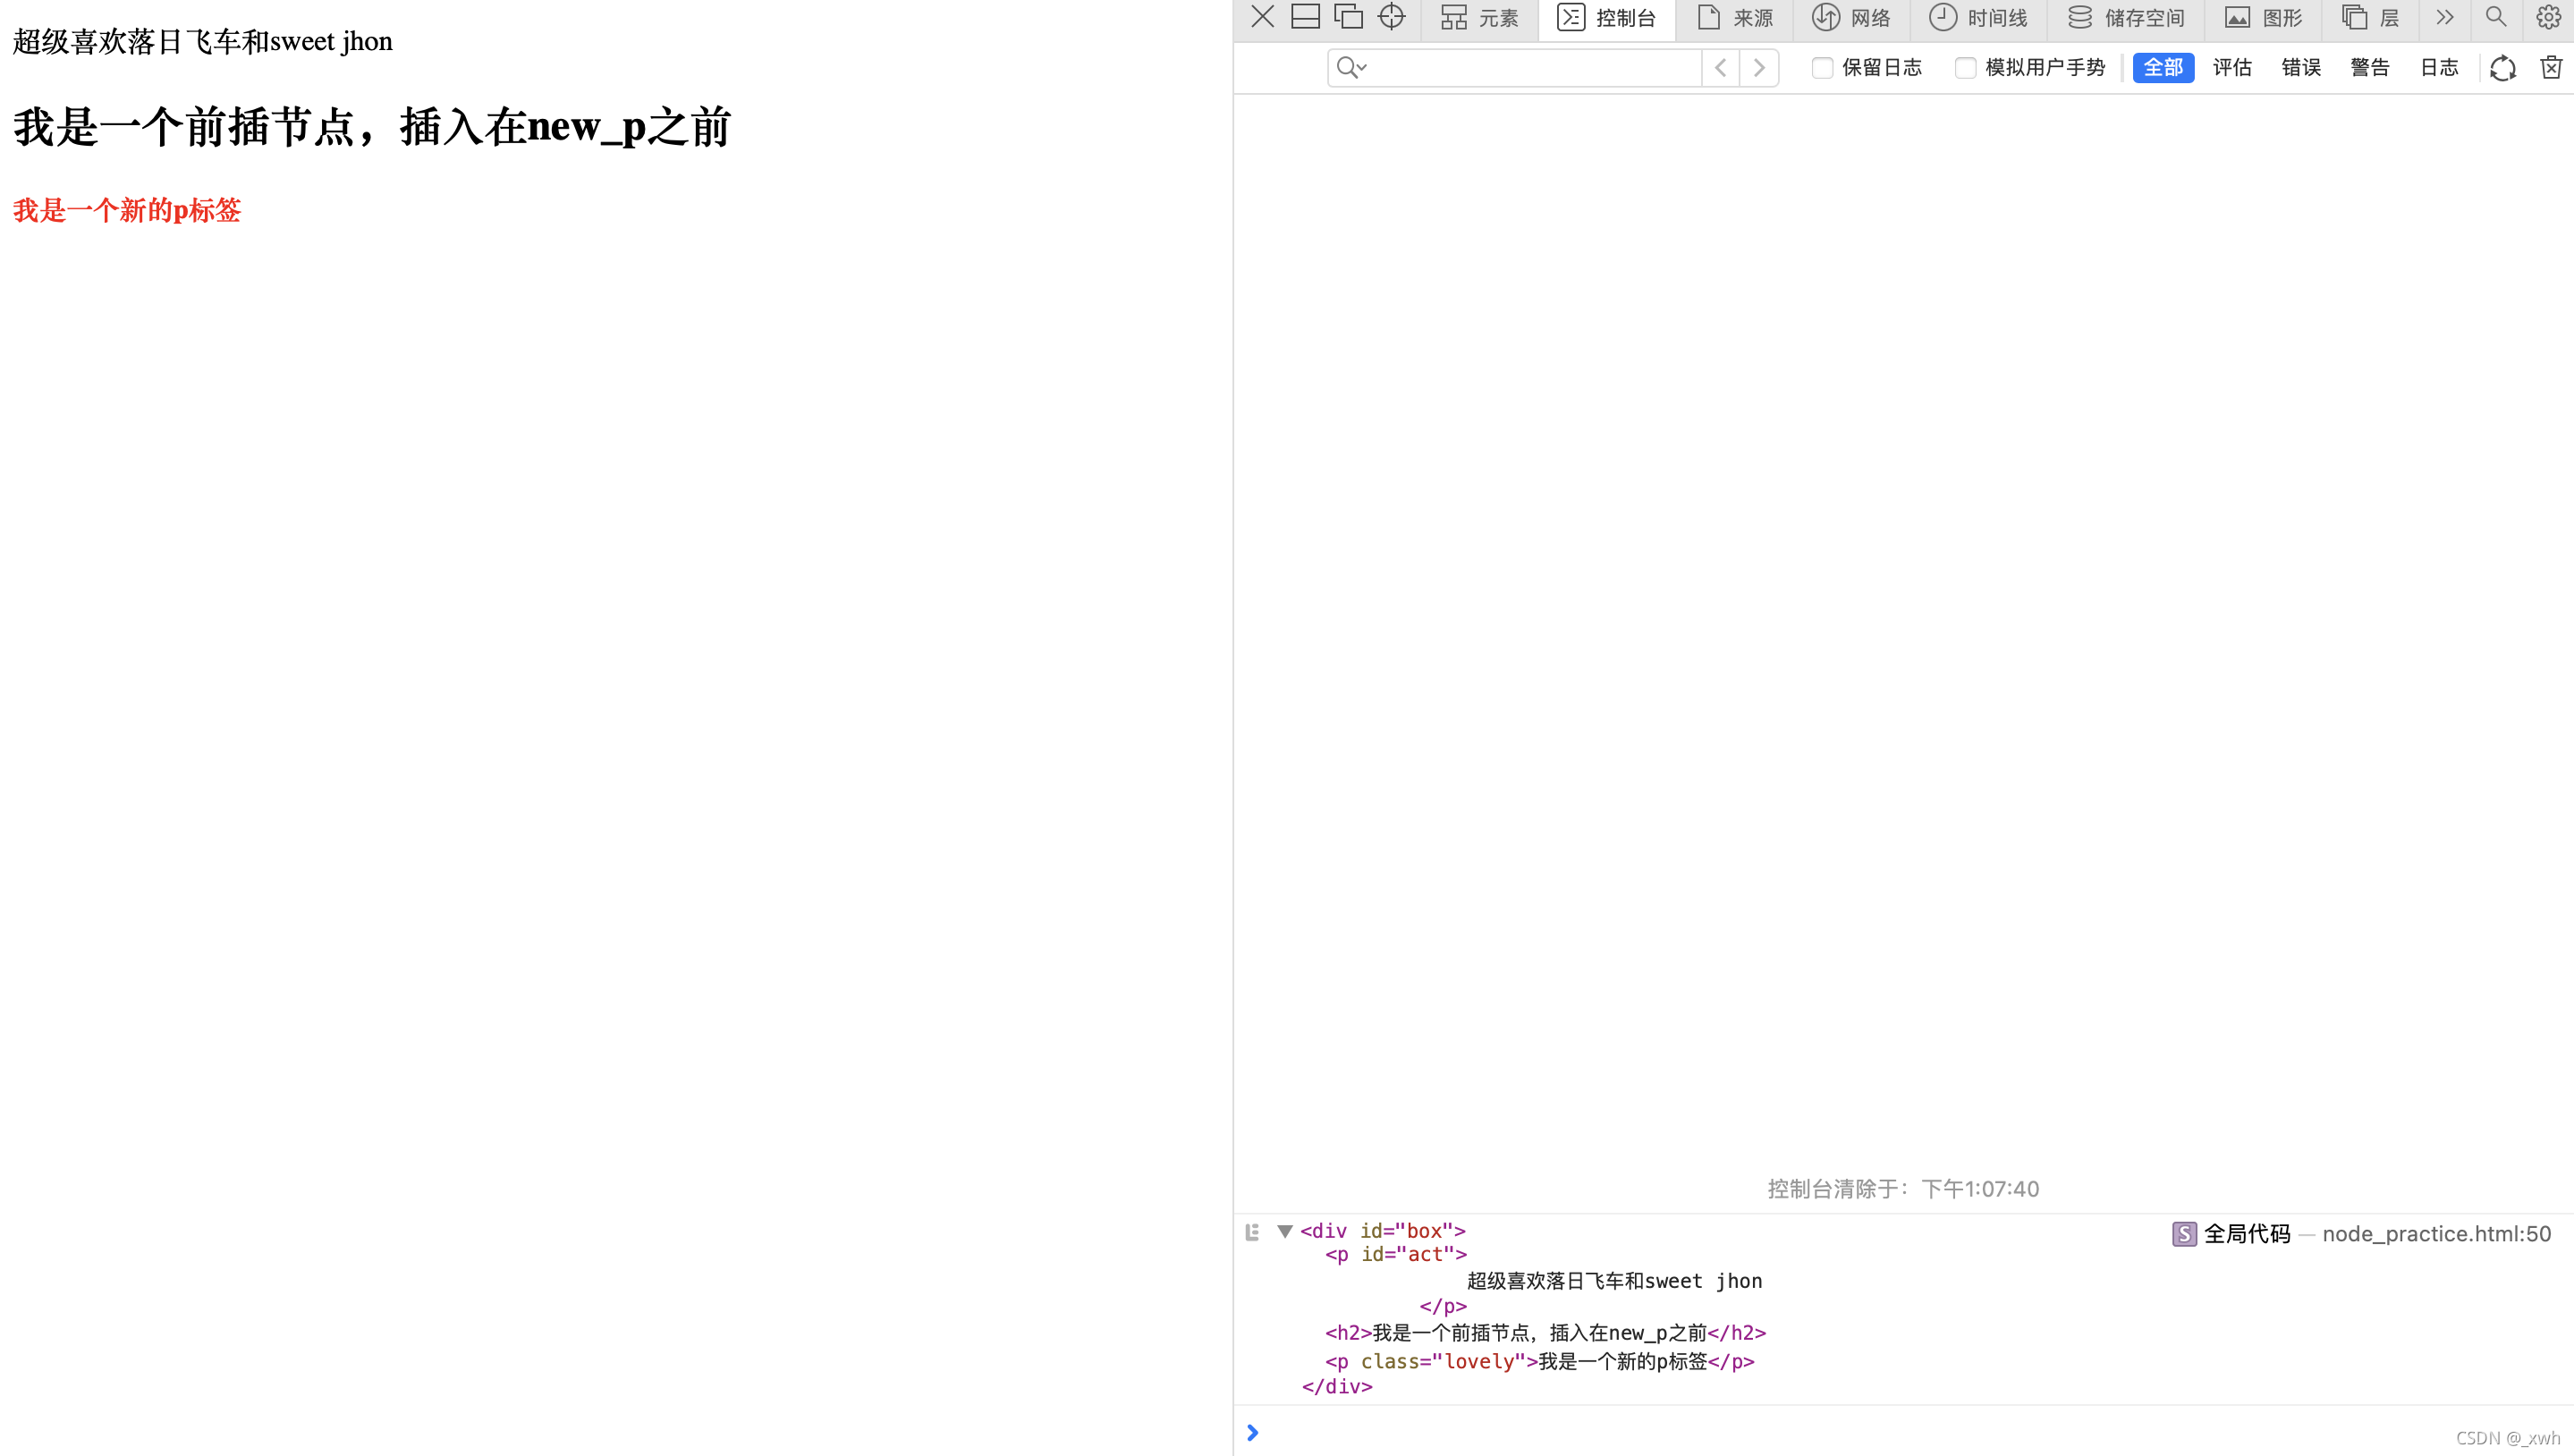Click console text 超级喜欢落日飞车和sweet jhon
The image size is (2574, 1456).
[1614, 1281]
